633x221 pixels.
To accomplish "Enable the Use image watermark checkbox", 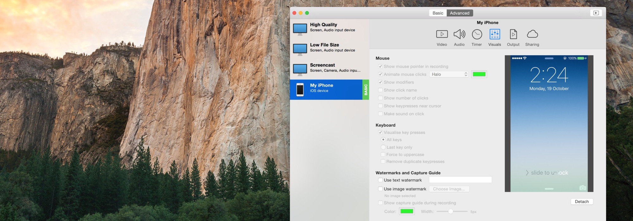I will coord(380,189).
